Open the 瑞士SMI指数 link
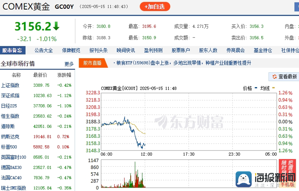Screen dimensions: 299x191 pyautogui.click(x=14, y=188)
